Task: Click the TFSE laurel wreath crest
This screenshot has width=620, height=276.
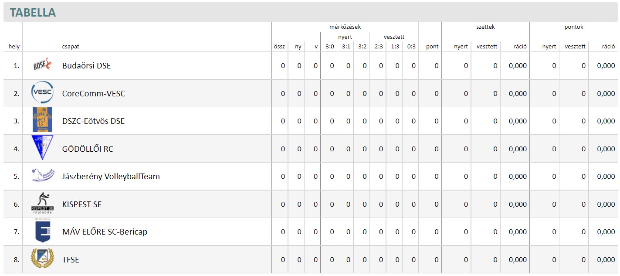Action: 42,259
